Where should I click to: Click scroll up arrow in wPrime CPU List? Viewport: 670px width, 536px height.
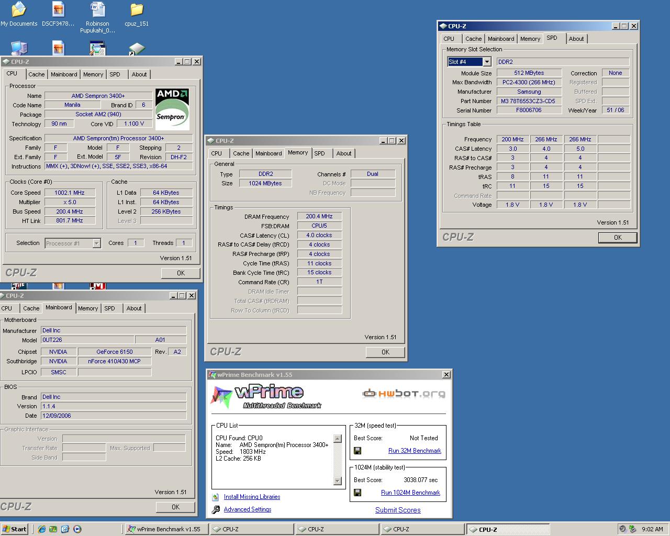(338, 439)
